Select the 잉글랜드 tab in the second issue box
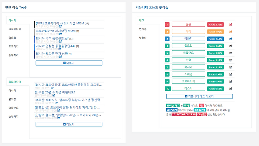Viewport: 259px width, 146px height. pos(13,108)
